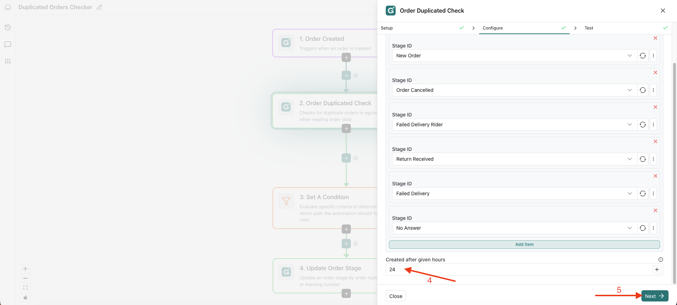Go to the Test tab
The image size is (677, 305).
[x=589, y=28]
